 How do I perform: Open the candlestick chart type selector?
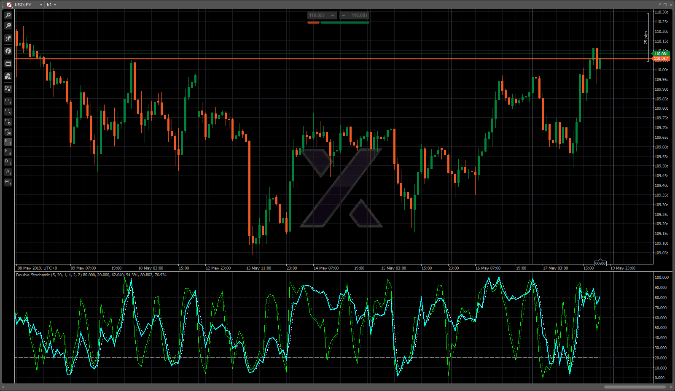pyautogui.click(x=8, y=38)
